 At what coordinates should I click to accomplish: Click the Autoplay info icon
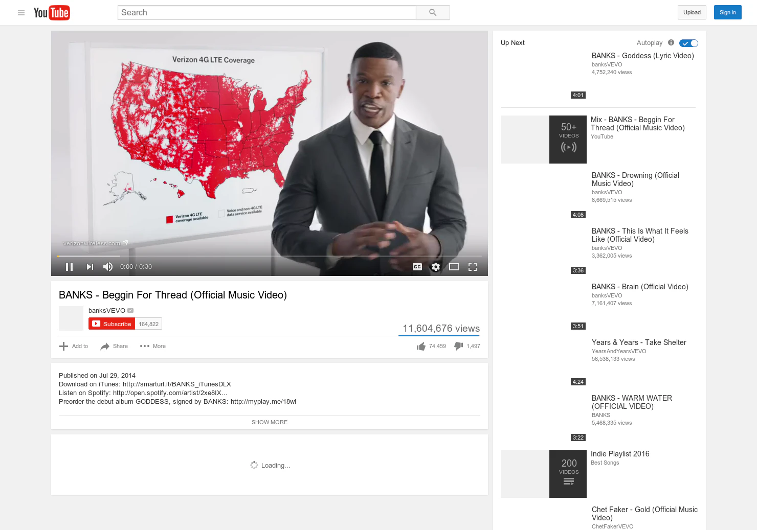click(x=671, y=43)
